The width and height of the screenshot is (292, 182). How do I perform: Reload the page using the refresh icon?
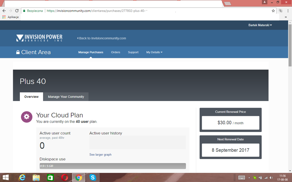[x=17, y=11]
